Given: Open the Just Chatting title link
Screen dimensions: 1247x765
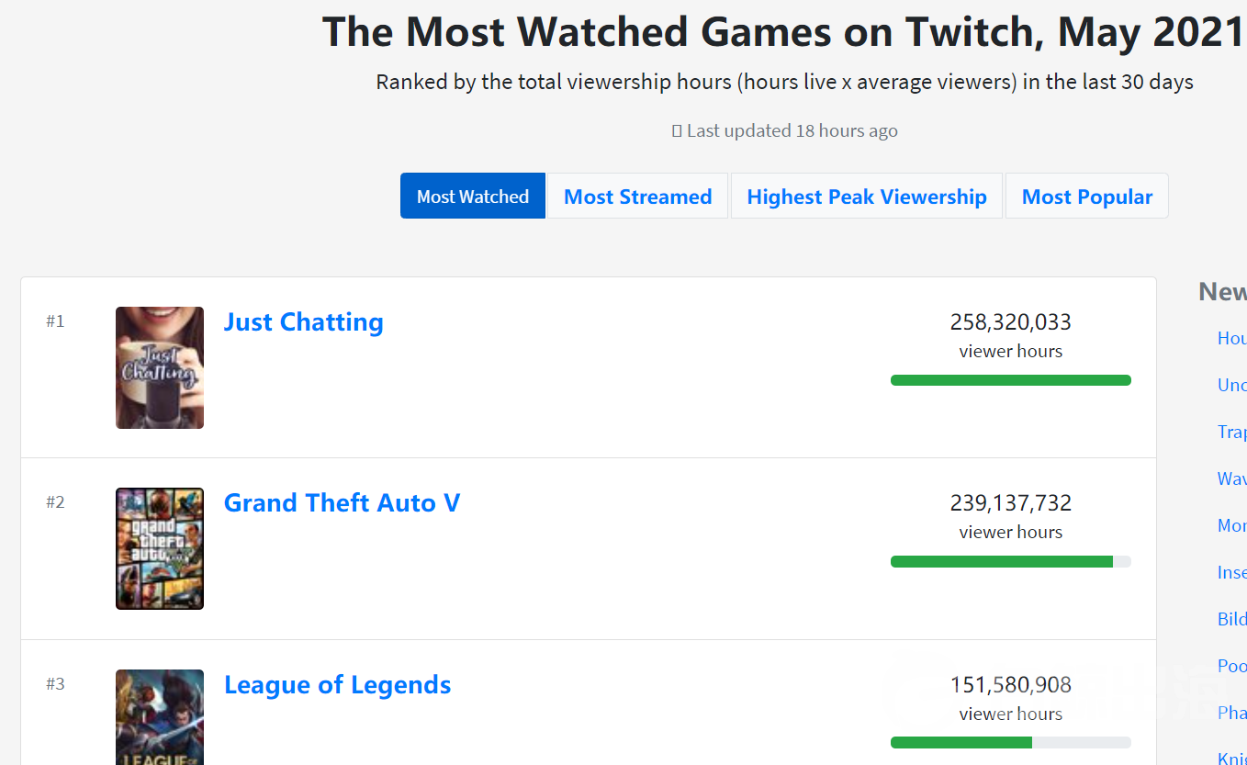Looking at the screenshot, I should point(303,322).
